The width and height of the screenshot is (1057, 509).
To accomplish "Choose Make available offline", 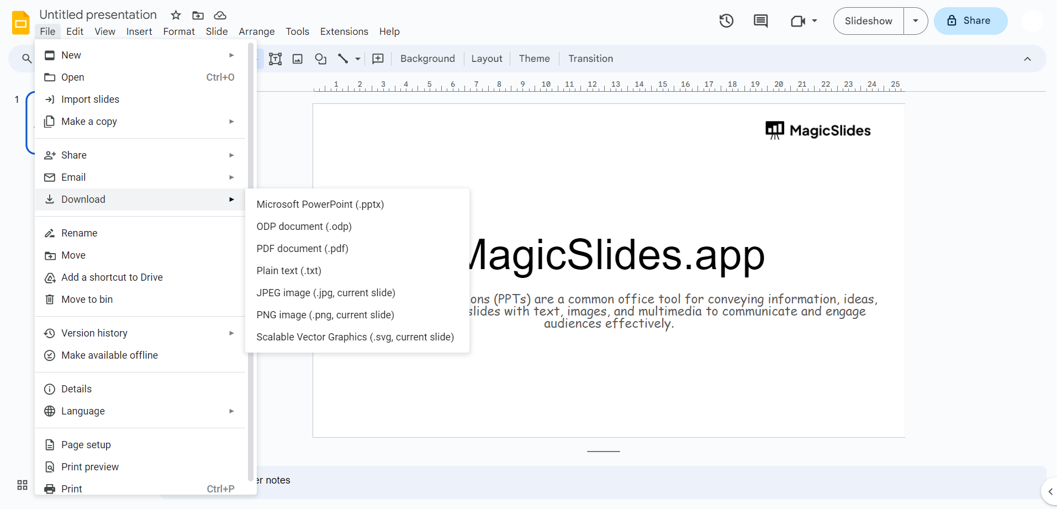I will tap(140, 355).
